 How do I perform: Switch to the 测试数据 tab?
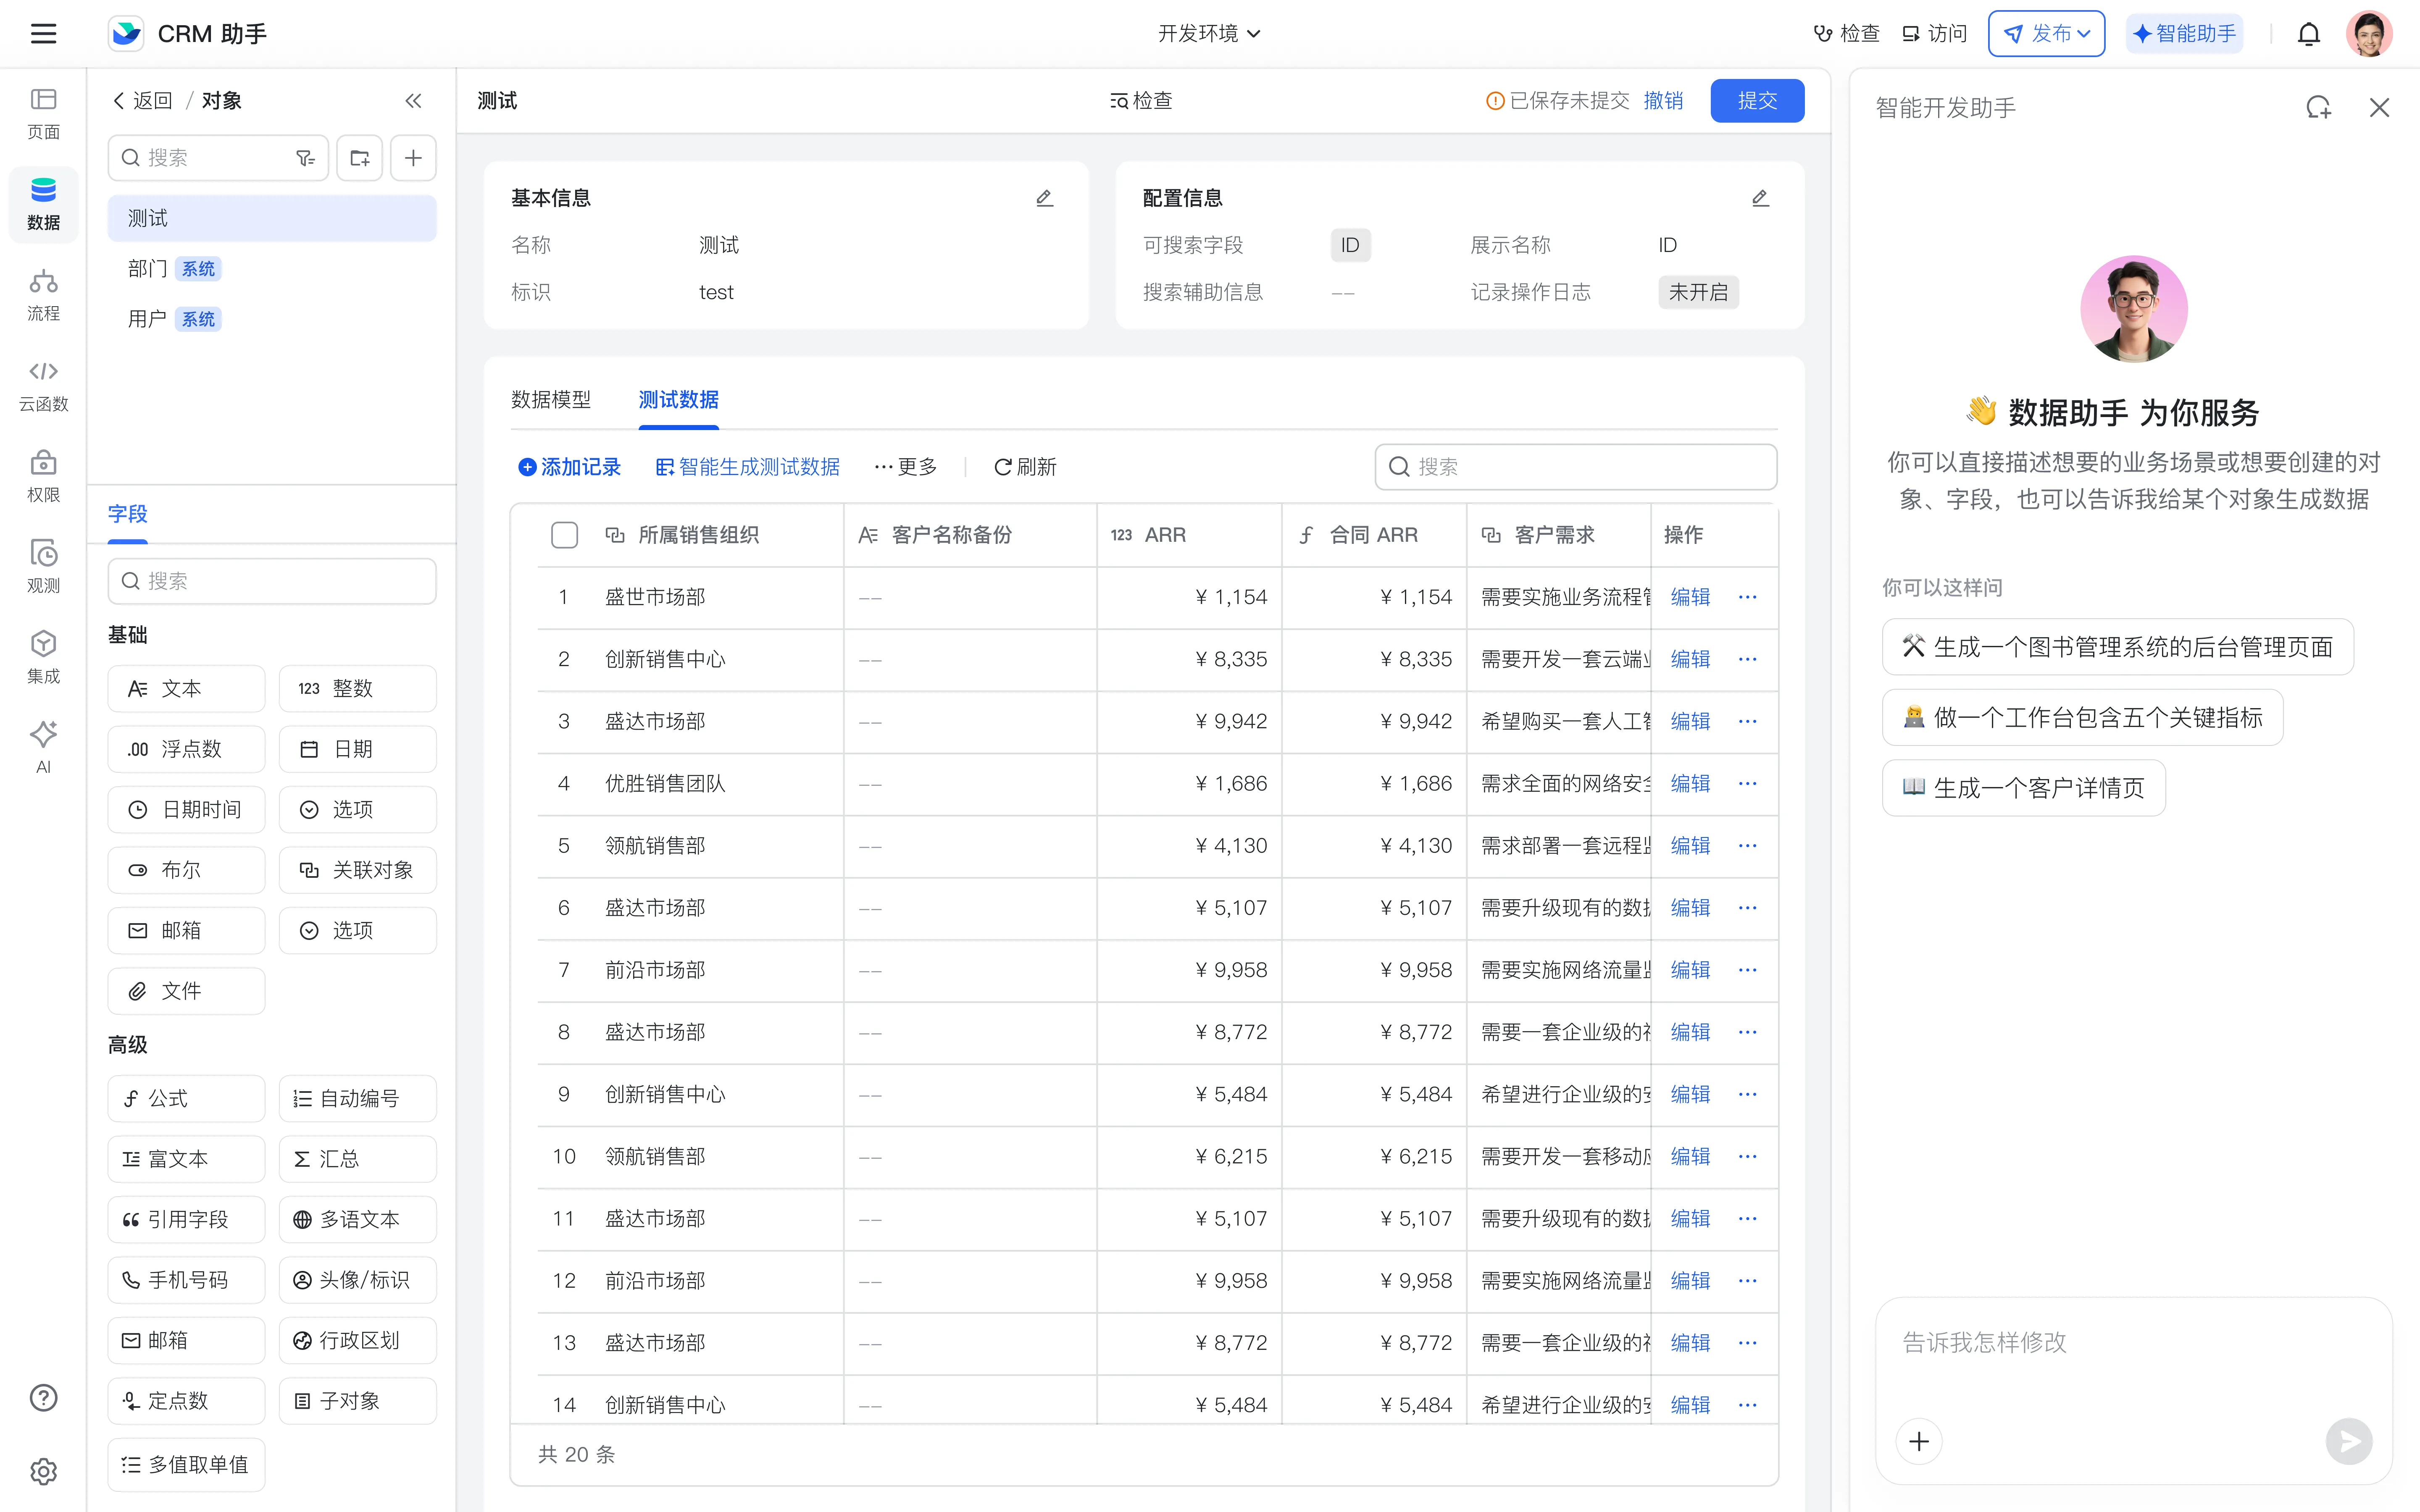pos(678,400)
